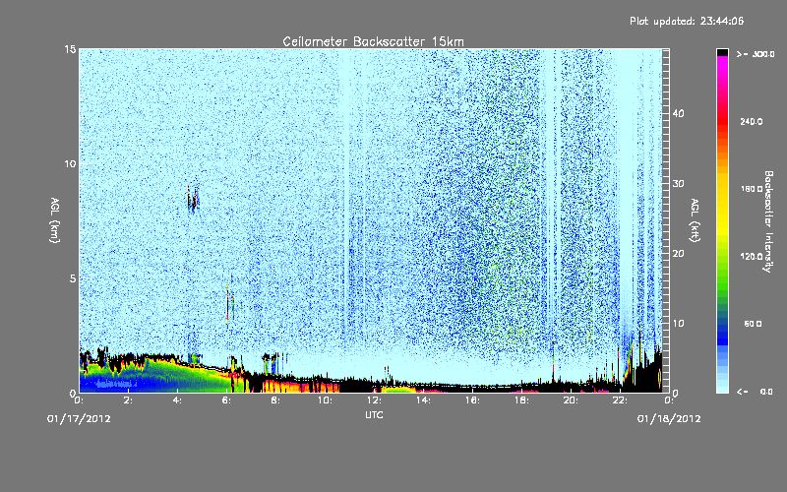787x492 pixels.
Task: Click the 'Ceilometer Backscatter 15km' plot title
Action: [373, 41]
